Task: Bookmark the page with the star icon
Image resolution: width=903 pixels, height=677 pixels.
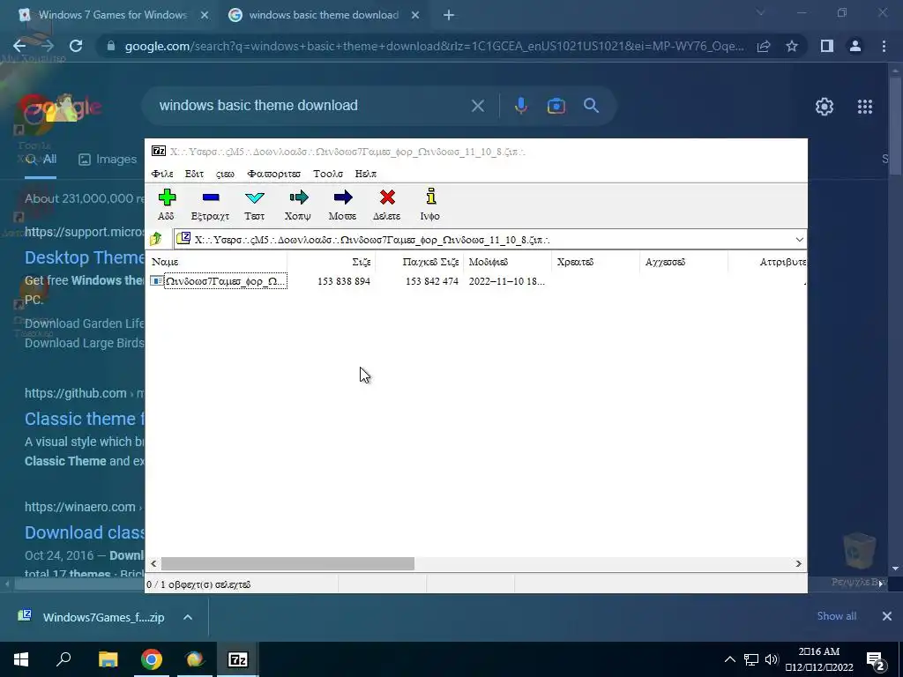Action: 792,46
